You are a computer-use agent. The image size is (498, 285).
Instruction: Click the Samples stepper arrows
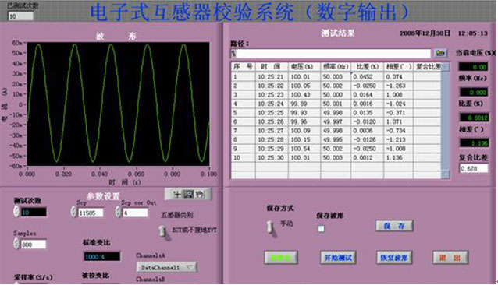(x=16, y=244)
